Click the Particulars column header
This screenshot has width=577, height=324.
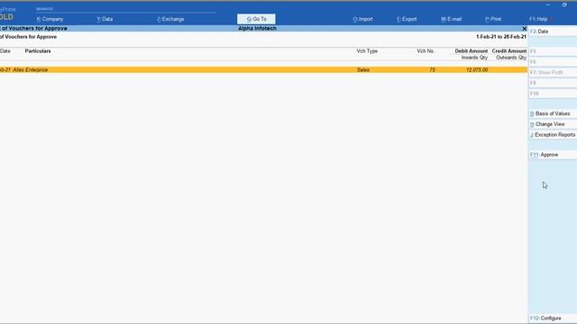pos(38,51)
